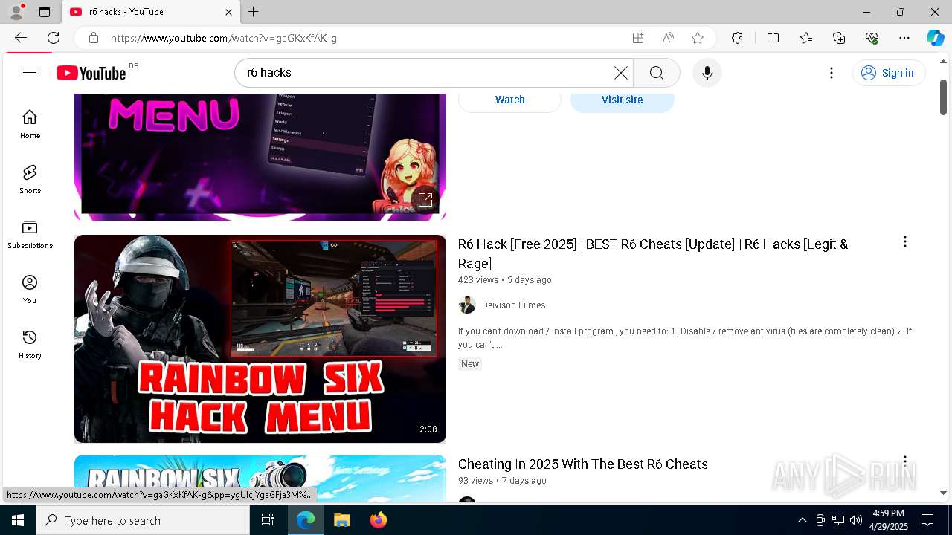Viewport: 952px width, 535px height.
Task: Start voice search with microphone
Action: pos(707,73)
